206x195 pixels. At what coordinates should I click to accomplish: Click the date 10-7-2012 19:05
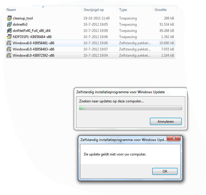coord(95,24)
